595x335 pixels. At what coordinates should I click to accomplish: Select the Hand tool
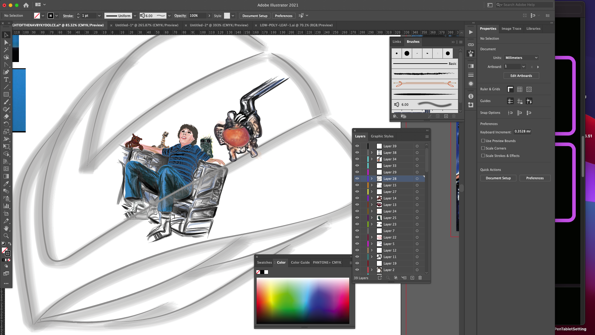coord(6,228)
